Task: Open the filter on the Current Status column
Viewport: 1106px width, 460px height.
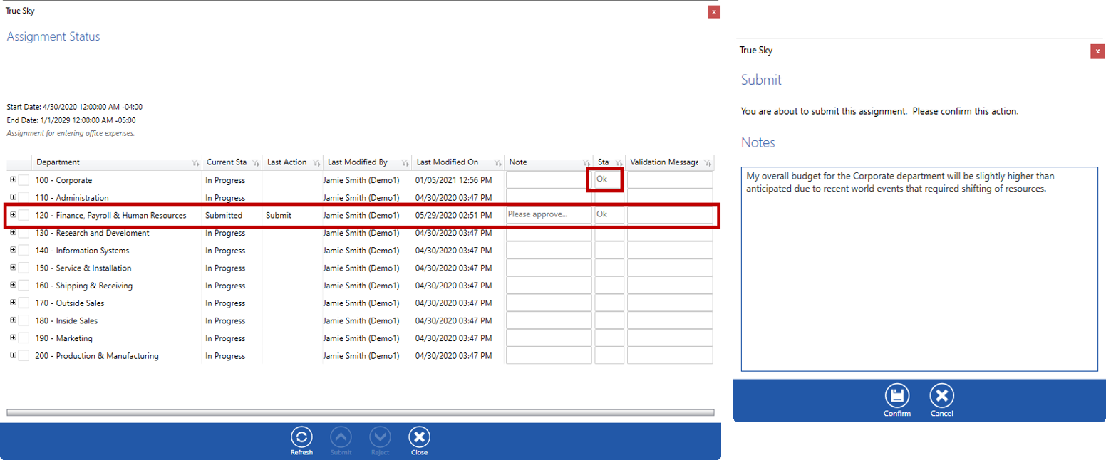Action: 255,162
